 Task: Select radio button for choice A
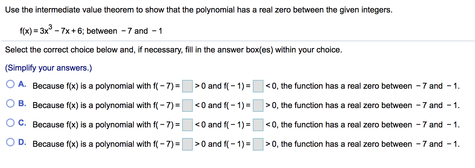click(x=10, y=84)
